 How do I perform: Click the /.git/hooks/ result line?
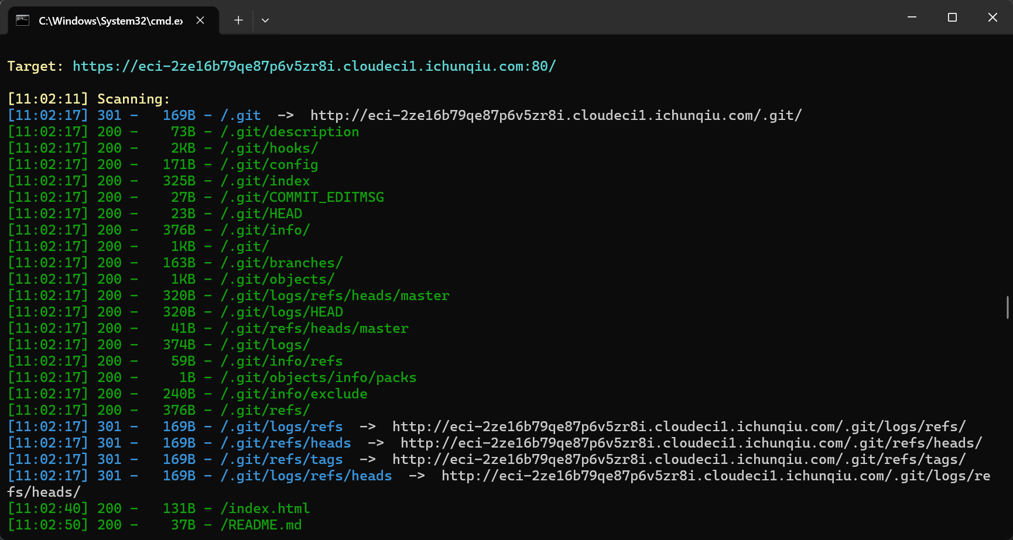tap(163, 148)
